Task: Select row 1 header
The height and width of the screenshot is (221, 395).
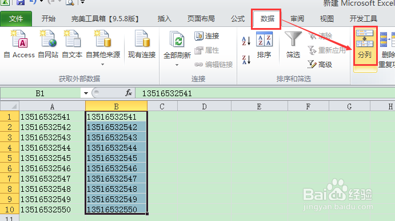Action: (10, 117)
